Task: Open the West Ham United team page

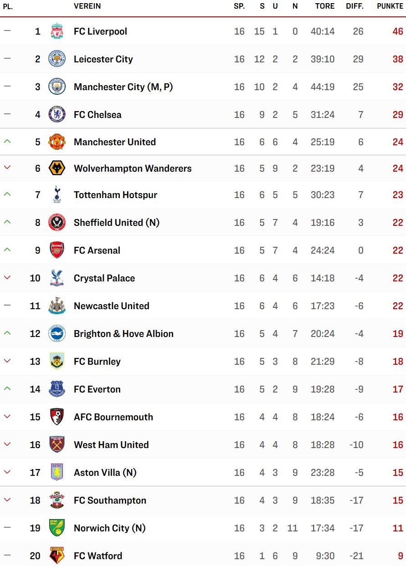Action: point(111,445)
